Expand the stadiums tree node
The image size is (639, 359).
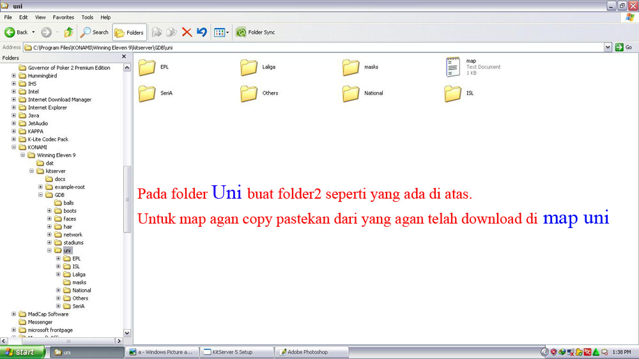pos(49,243)
